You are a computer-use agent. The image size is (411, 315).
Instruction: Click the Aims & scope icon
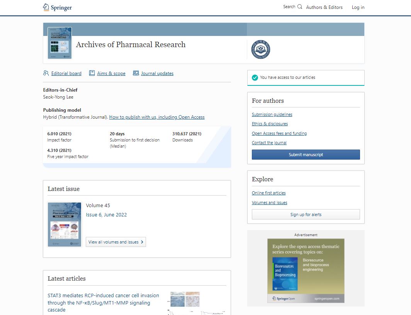point(92,73)
